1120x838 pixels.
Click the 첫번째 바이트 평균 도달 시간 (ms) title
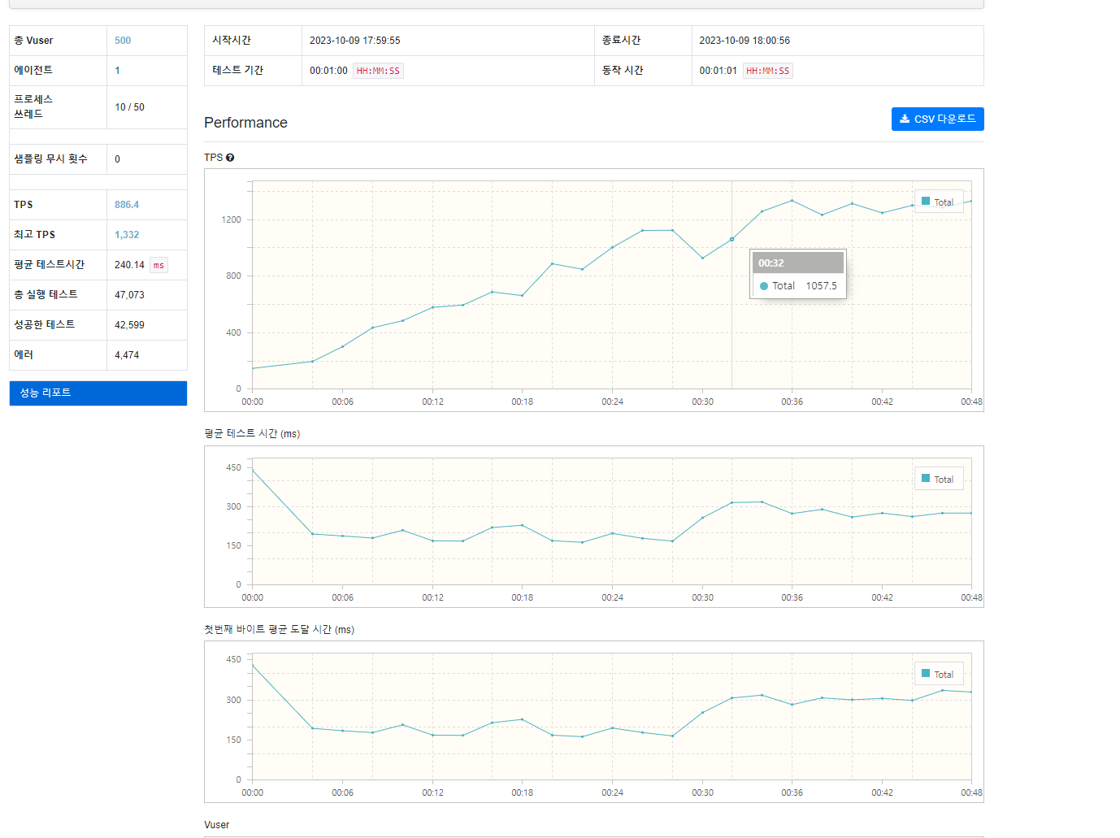tap(279, 630)
